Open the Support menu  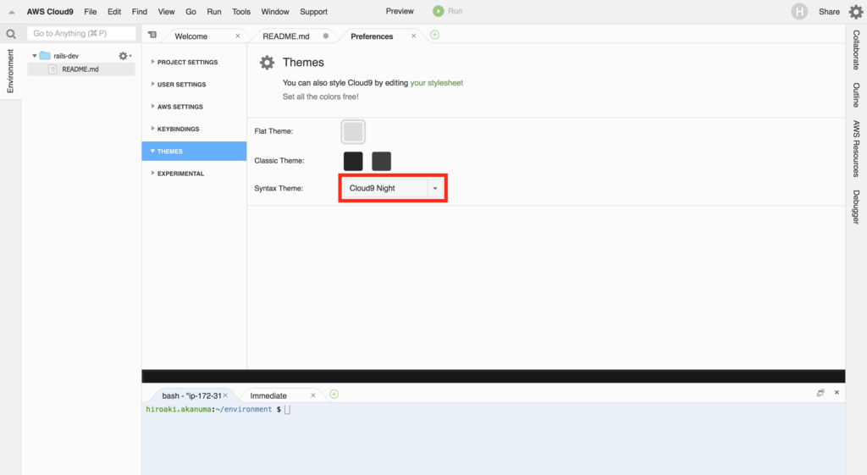[x=313, y=12]
